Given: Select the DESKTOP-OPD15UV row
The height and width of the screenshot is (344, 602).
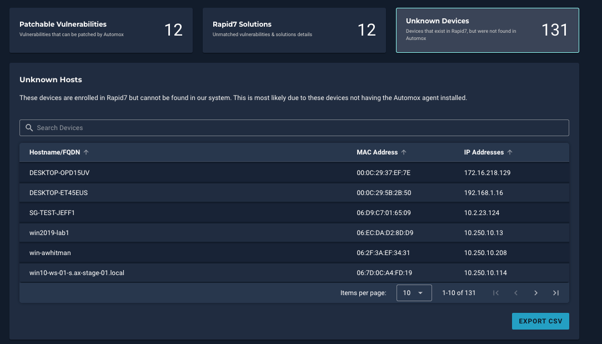Looking at the screenshot, I should pos(294,173).
